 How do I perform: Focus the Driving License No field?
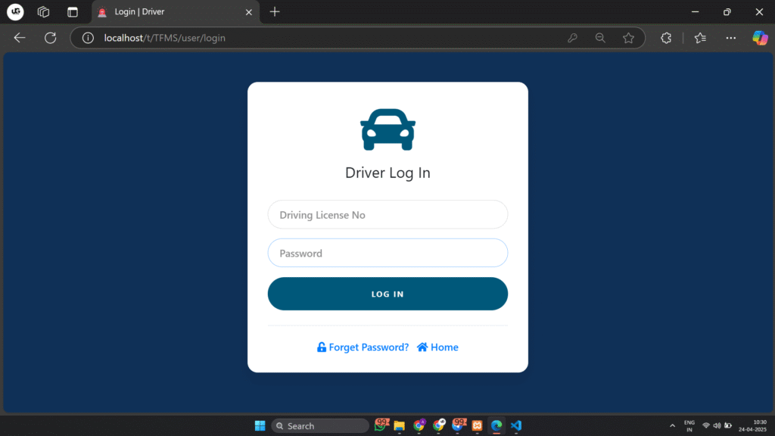click(387, 214)
